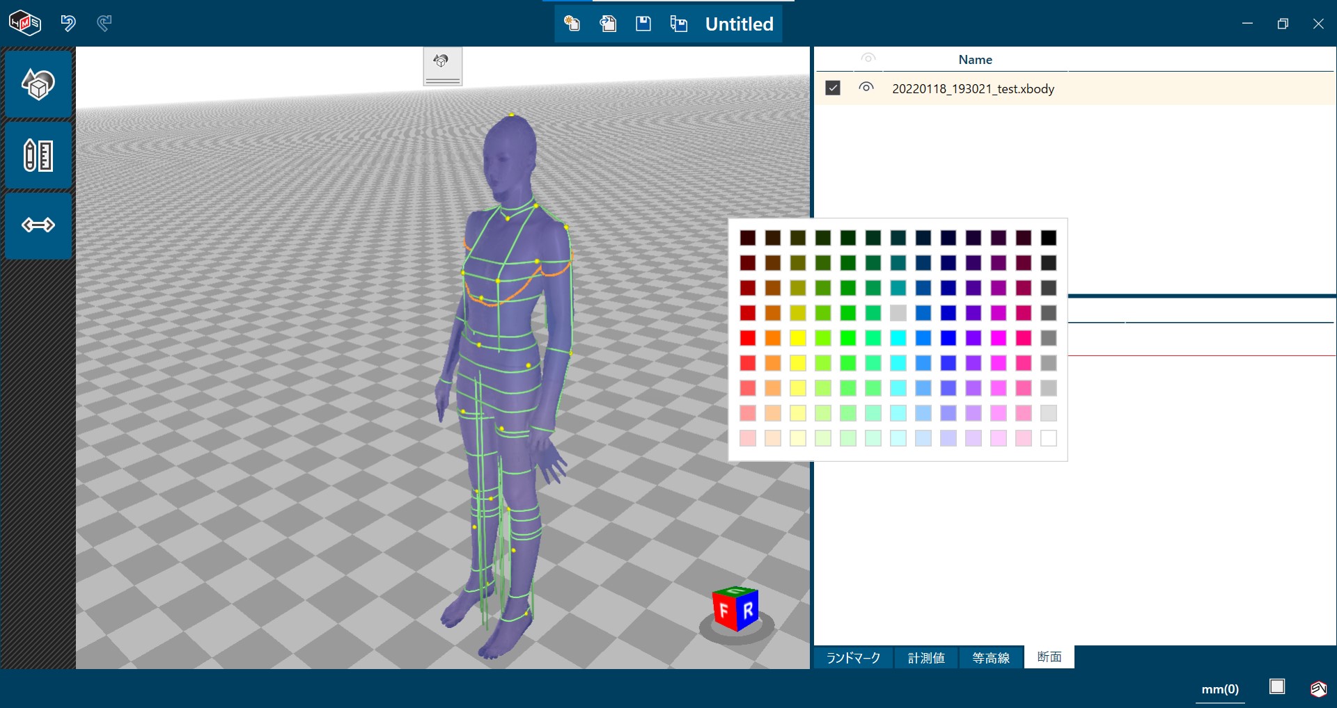Pick the white swatch at palette bottom-right corner
The width and height of the screenshot is (1337, 708).
point(1049,438)
